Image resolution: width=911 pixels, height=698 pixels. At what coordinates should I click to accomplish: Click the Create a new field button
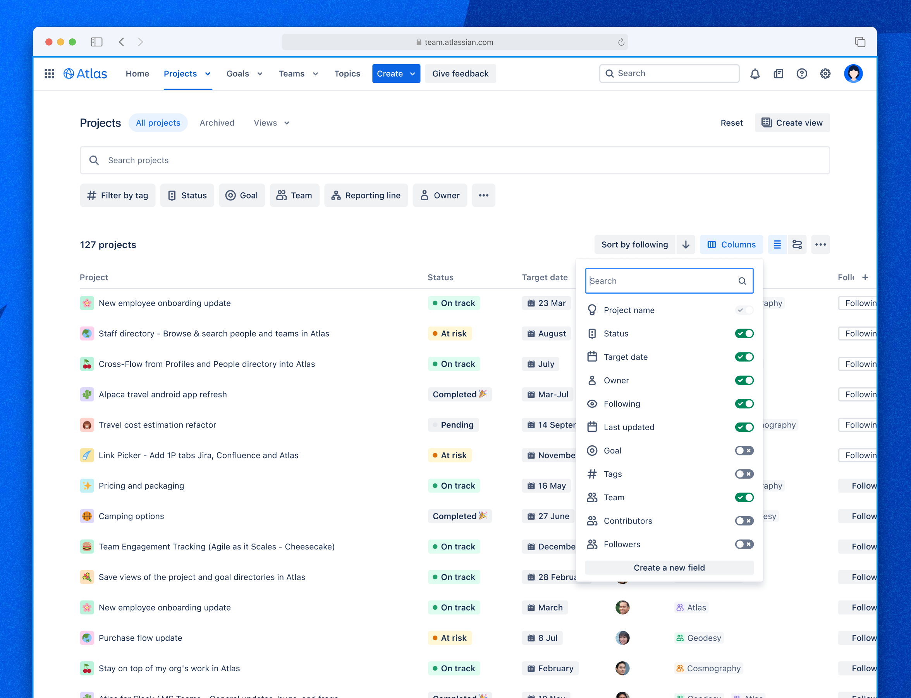coord(669,568)
